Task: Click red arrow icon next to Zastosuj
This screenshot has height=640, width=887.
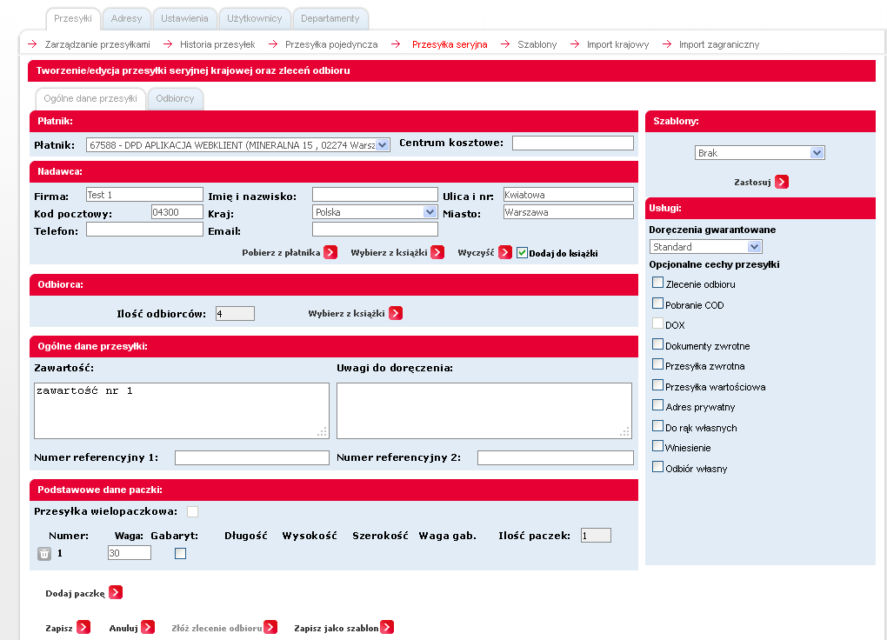Action: (782, 182)
